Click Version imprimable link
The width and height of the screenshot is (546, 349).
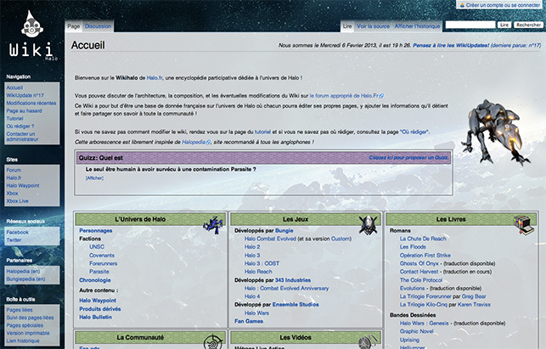click(28, 333)
